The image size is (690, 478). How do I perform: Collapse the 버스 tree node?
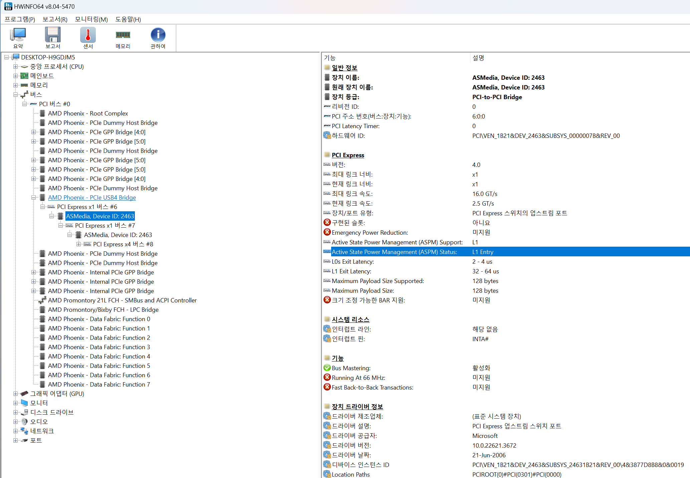click(x=15, y=94)
